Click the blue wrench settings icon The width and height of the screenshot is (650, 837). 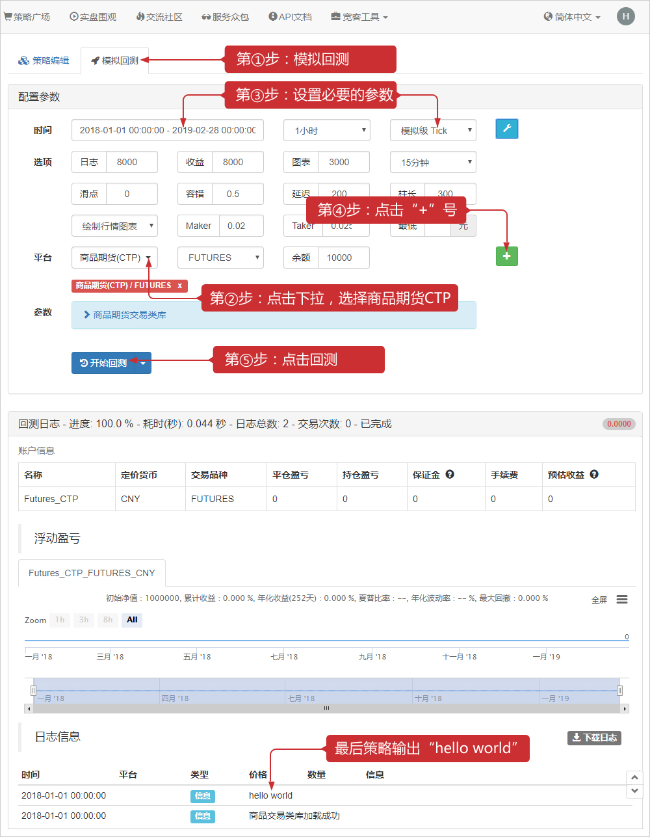506,129
